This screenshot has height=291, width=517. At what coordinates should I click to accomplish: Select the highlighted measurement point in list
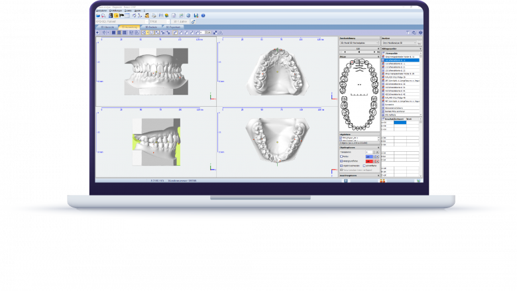click(x=401, y=60)
